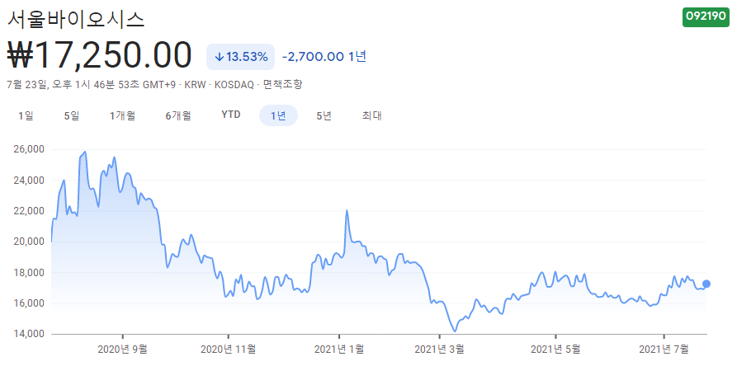Screen dimensions: 737x366
Task: Switch to the 1개월 range tab
Action: click(x=123, y=116)
